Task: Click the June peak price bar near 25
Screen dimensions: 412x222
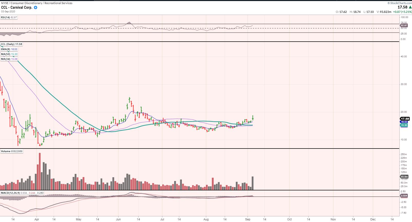Action: [129, 99]
